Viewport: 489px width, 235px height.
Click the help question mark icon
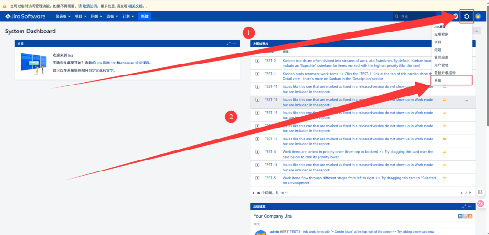[x=455, y=16]
